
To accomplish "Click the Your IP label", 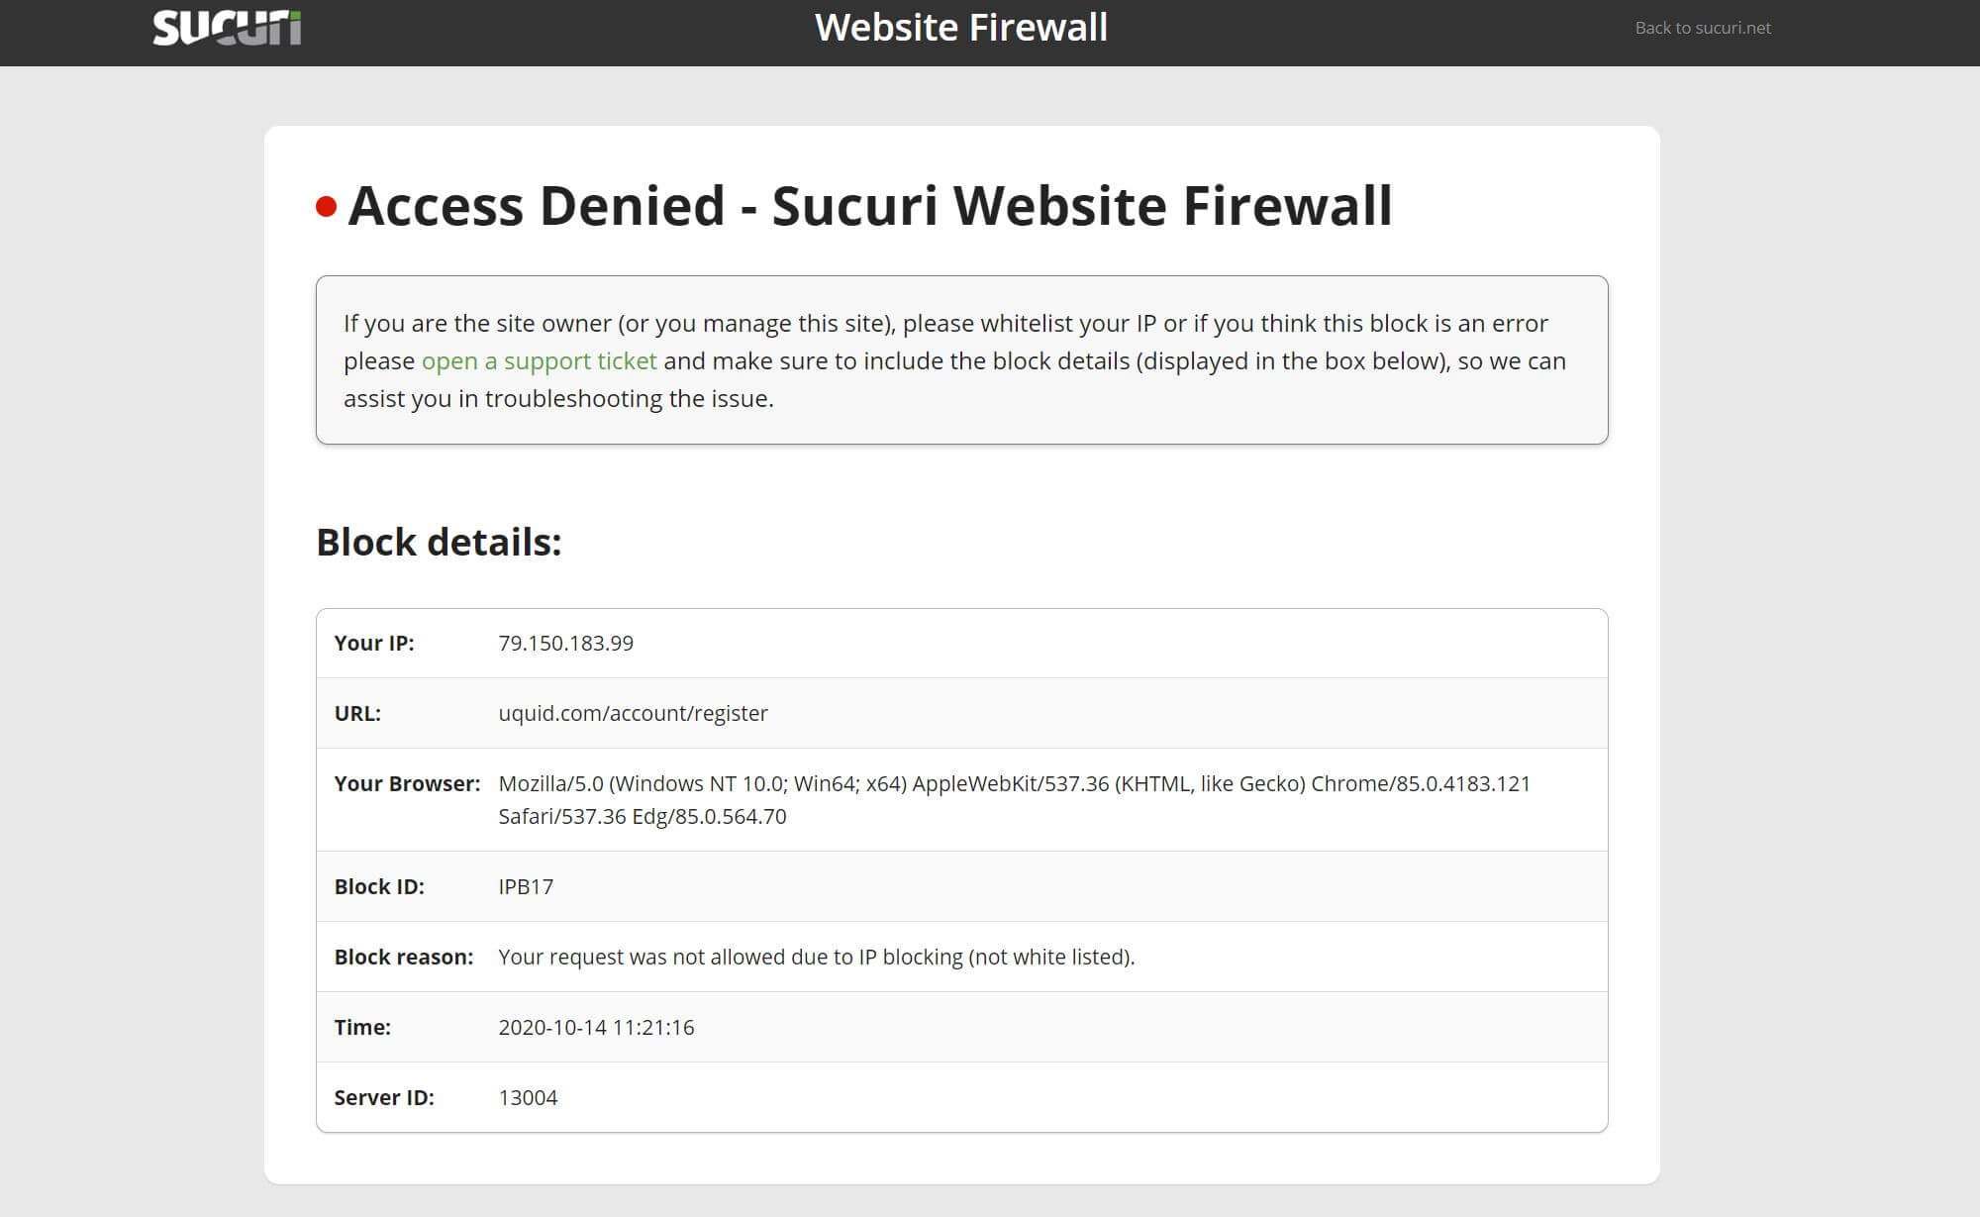I will tap(374, 643).
